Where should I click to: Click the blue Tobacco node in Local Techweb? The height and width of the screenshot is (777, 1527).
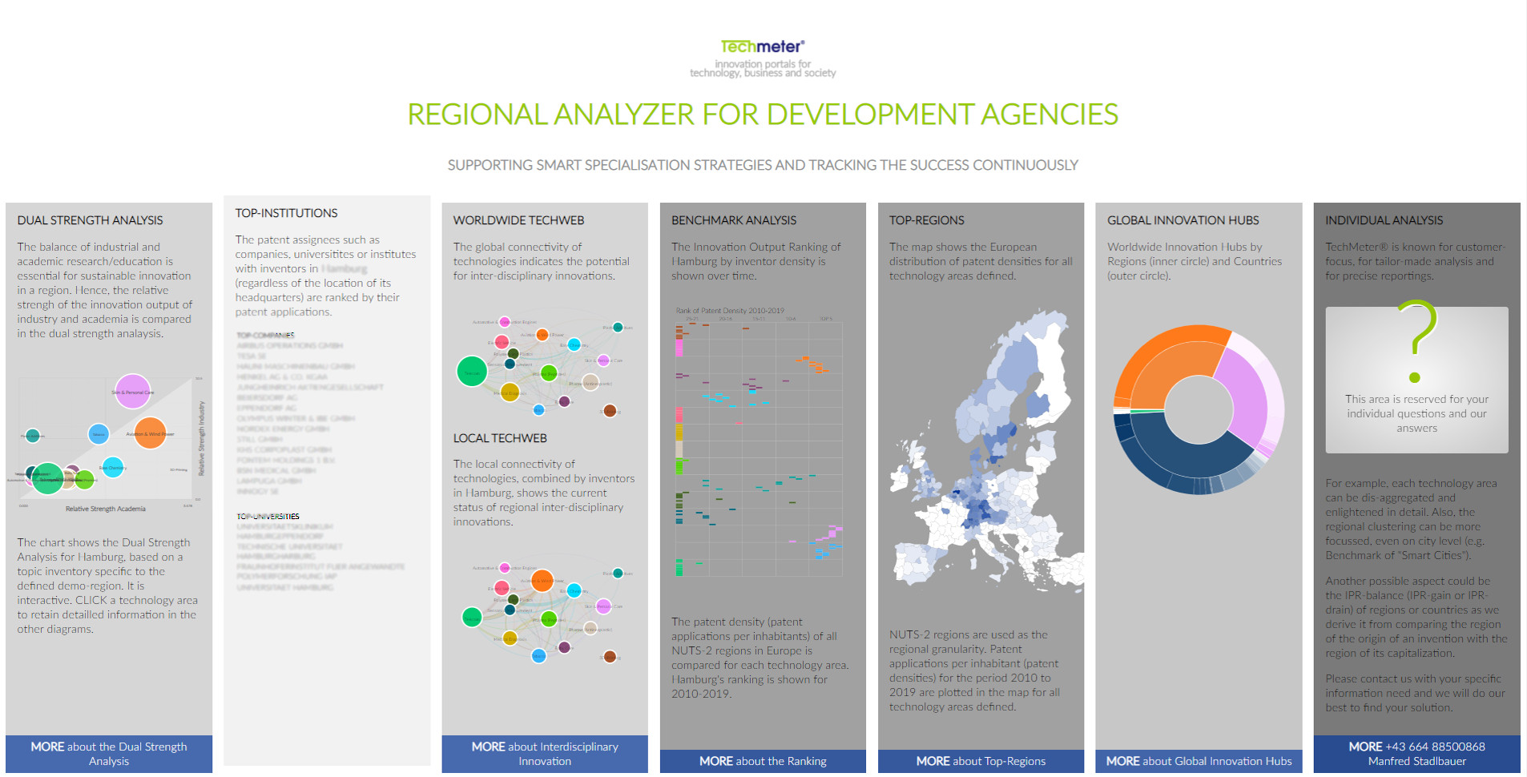point(539,656)
